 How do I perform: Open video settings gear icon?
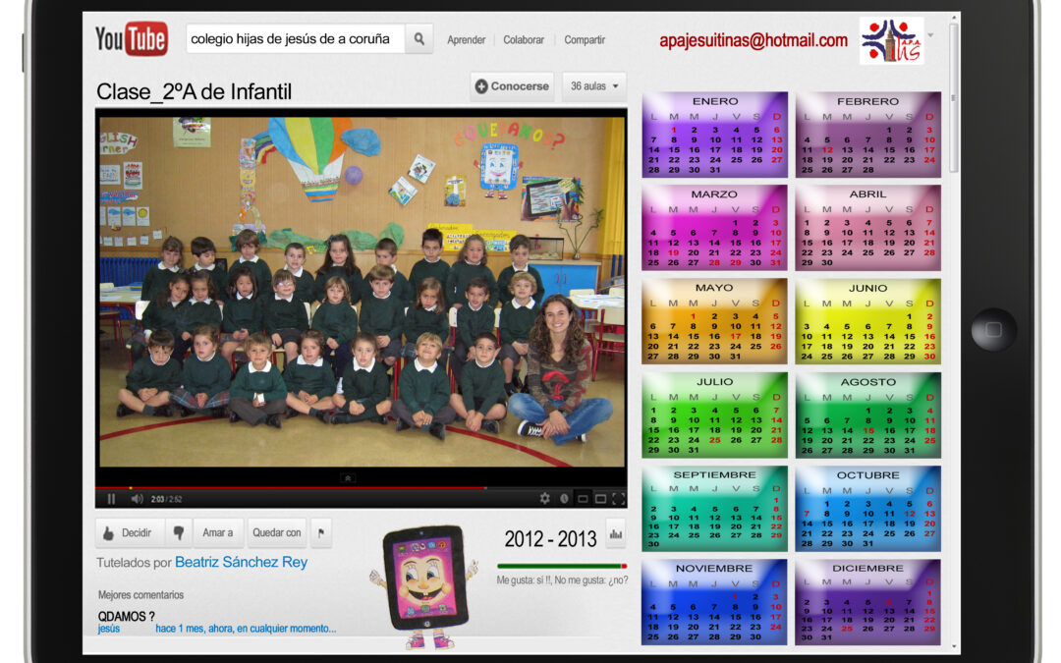tap(545, 499)
